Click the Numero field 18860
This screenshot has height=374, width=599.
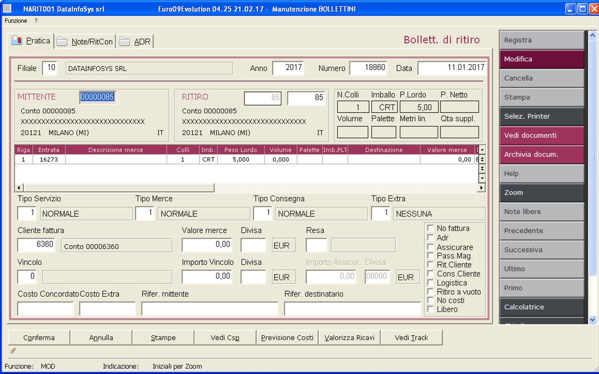click(369, 68)
